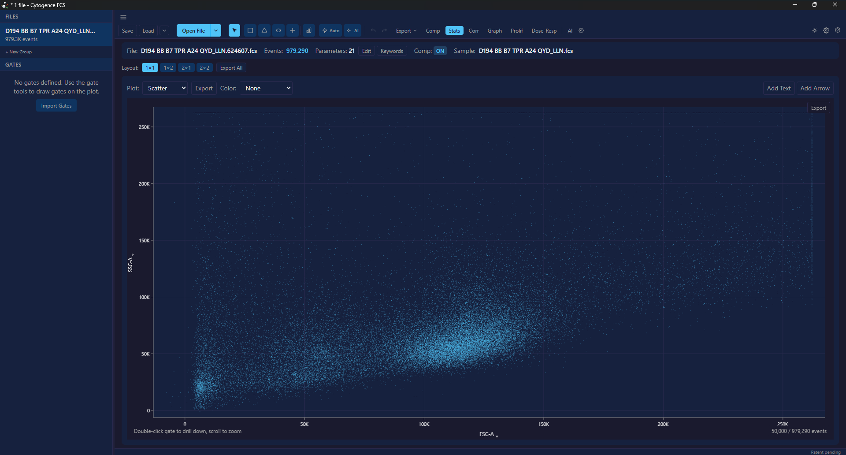
Task: Select 2×2 layout
Action: [204, 68]
